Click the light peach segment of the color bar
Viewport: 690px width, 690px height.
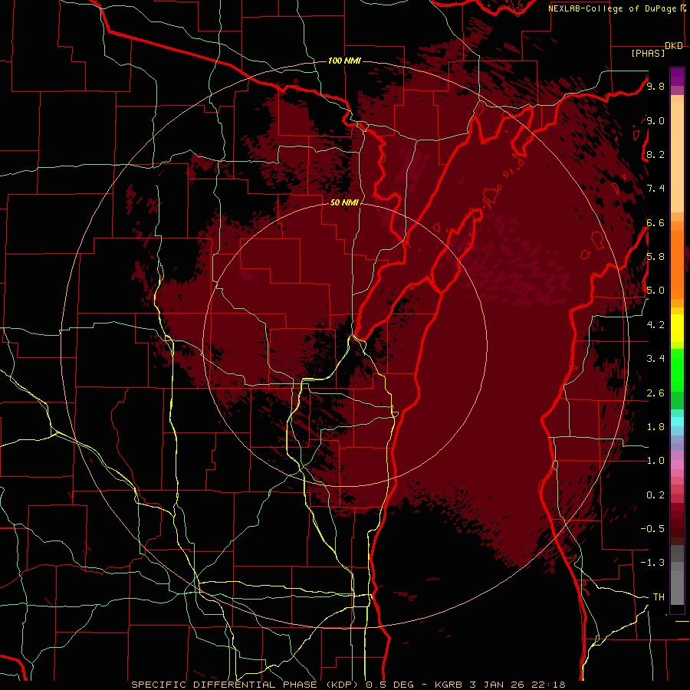[x=677, y=157]
